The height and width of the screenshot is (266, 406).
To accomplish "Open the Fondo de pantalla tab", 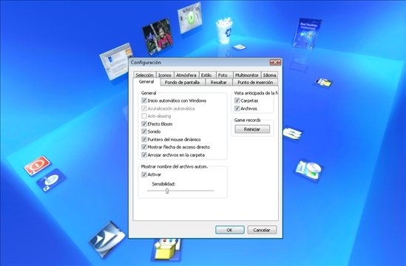I will (x=182, y=82).
